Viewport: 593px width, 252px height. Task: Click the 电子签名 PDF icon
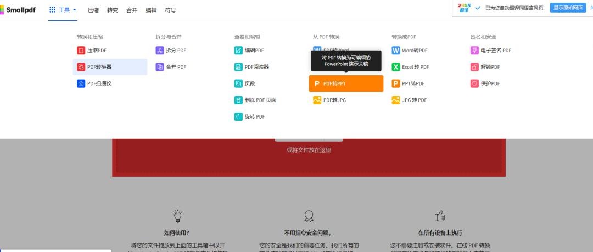click(x=474, y=51)
